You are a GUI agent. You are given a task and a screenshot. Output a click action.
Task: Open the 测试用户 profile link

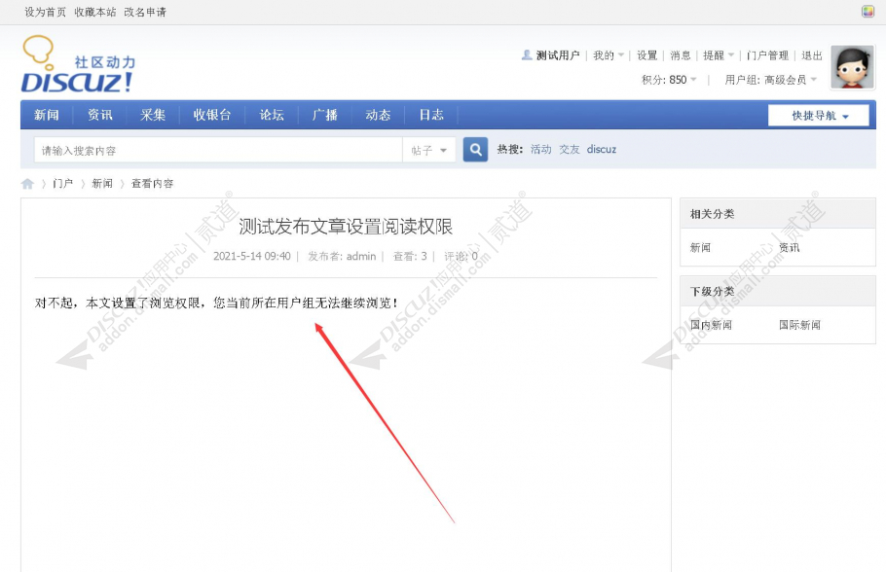(558, 55)
